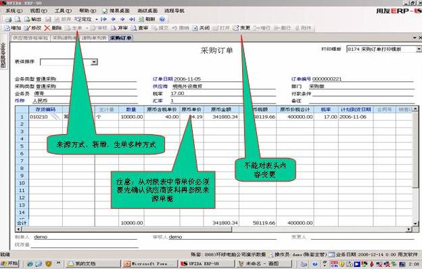Click the 弃审 button

119,28
